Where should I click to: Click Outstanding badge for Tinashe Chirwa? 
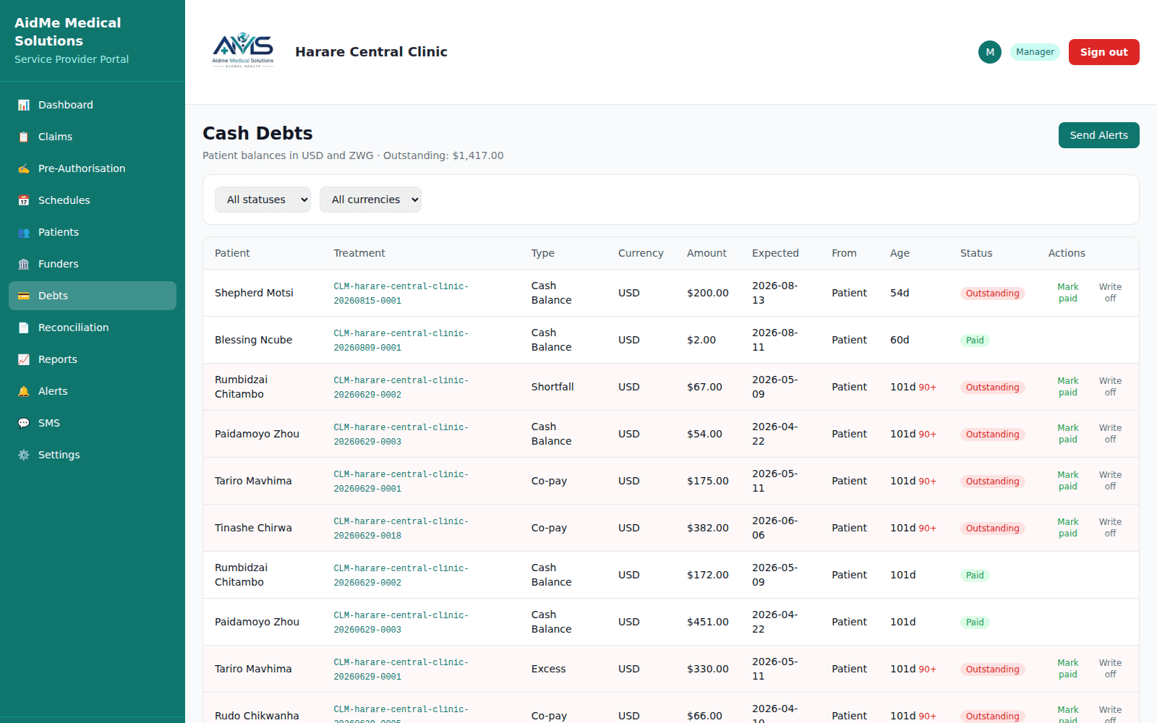(992, 529)
